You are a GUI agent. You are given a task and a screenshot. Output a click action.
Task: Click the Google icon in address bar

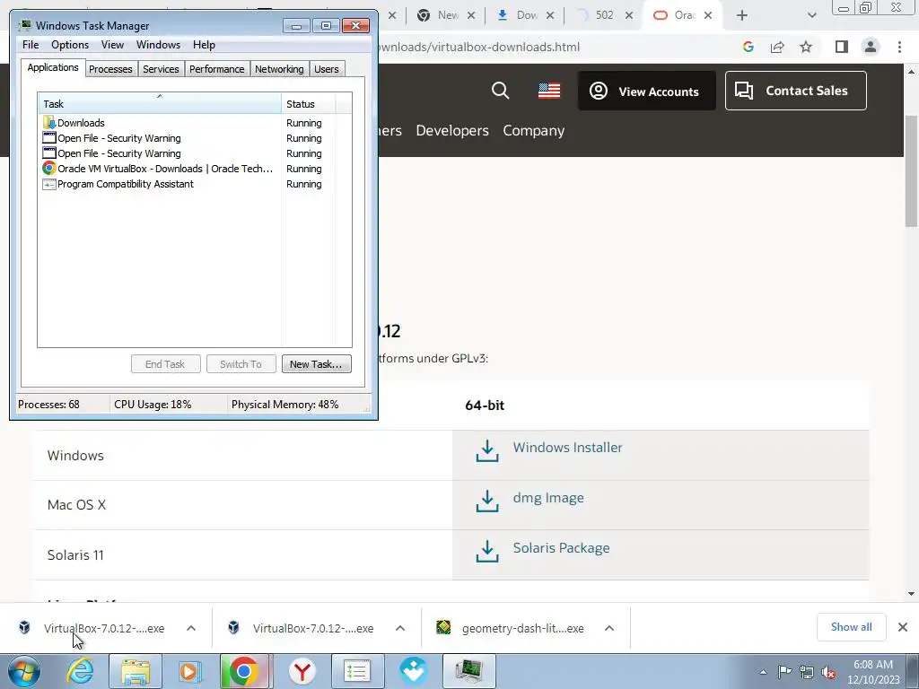pos(748,47)
